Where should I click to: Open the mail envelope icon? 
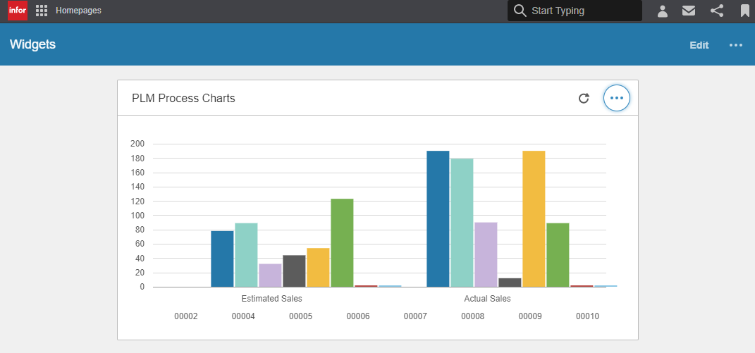(689, 11)
